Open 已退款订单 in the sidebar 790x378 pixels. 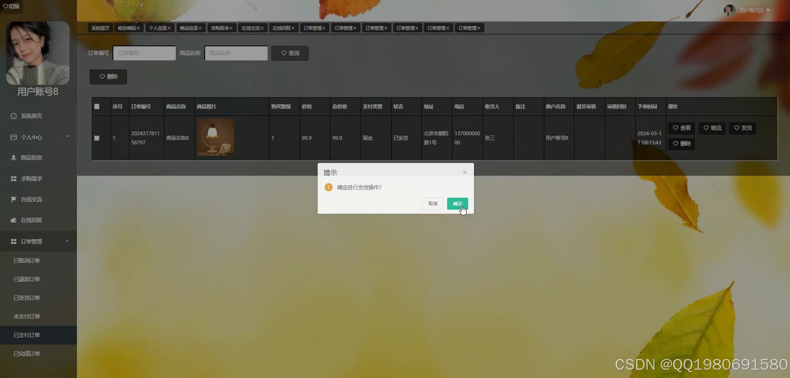coord(38,279)
